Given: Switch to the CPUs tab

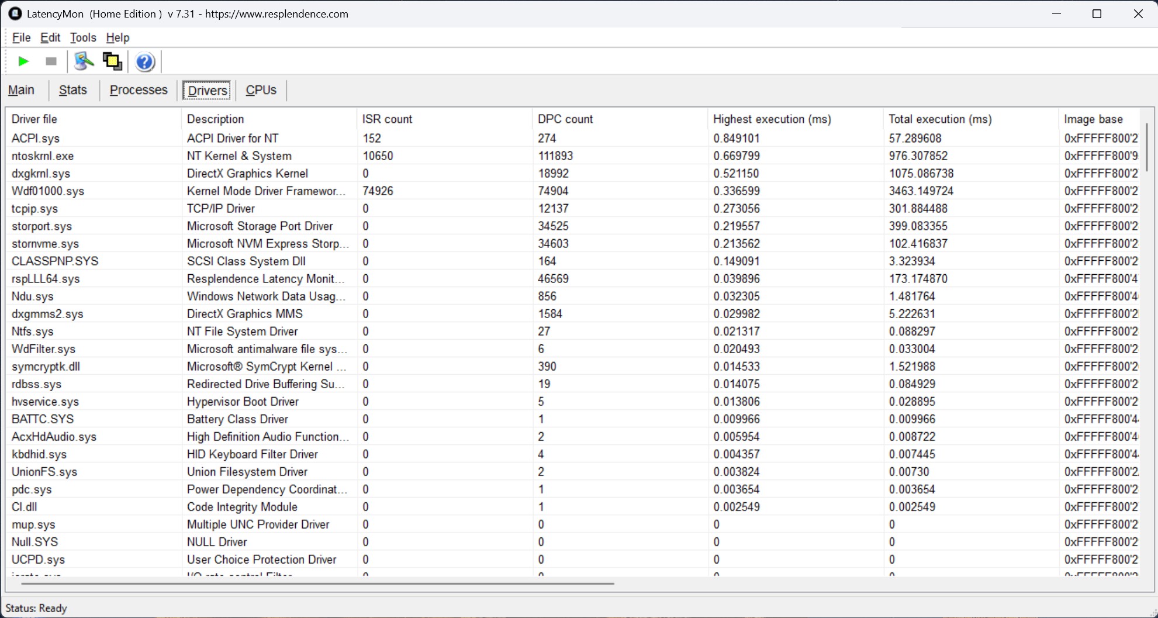Looking at the screenshot, I should click(261, 90).
